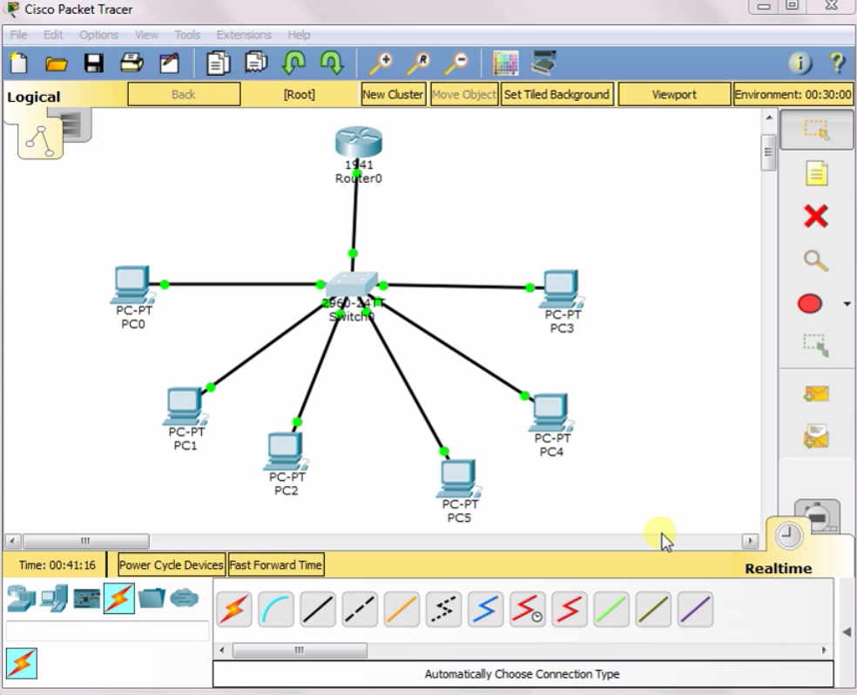
Task: Select the Resize Shape tool
Action: 815,345
